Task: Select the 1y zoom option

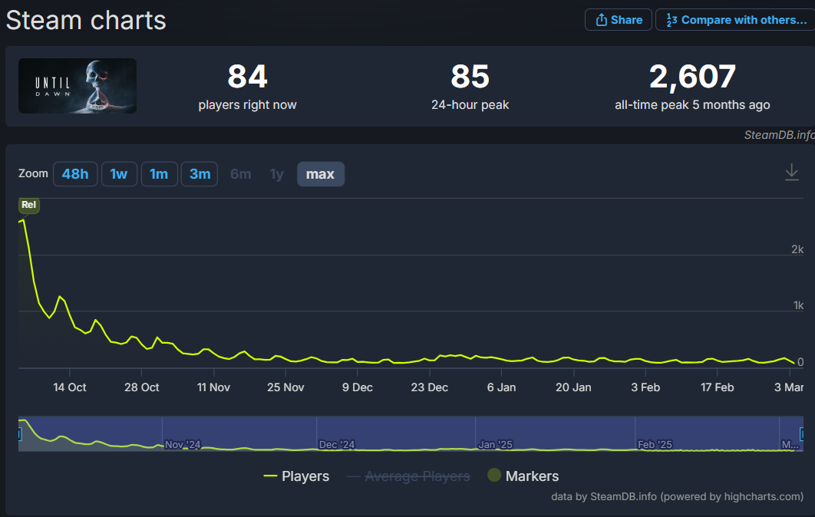Action: pyautogui.click(x=276, y=174)
